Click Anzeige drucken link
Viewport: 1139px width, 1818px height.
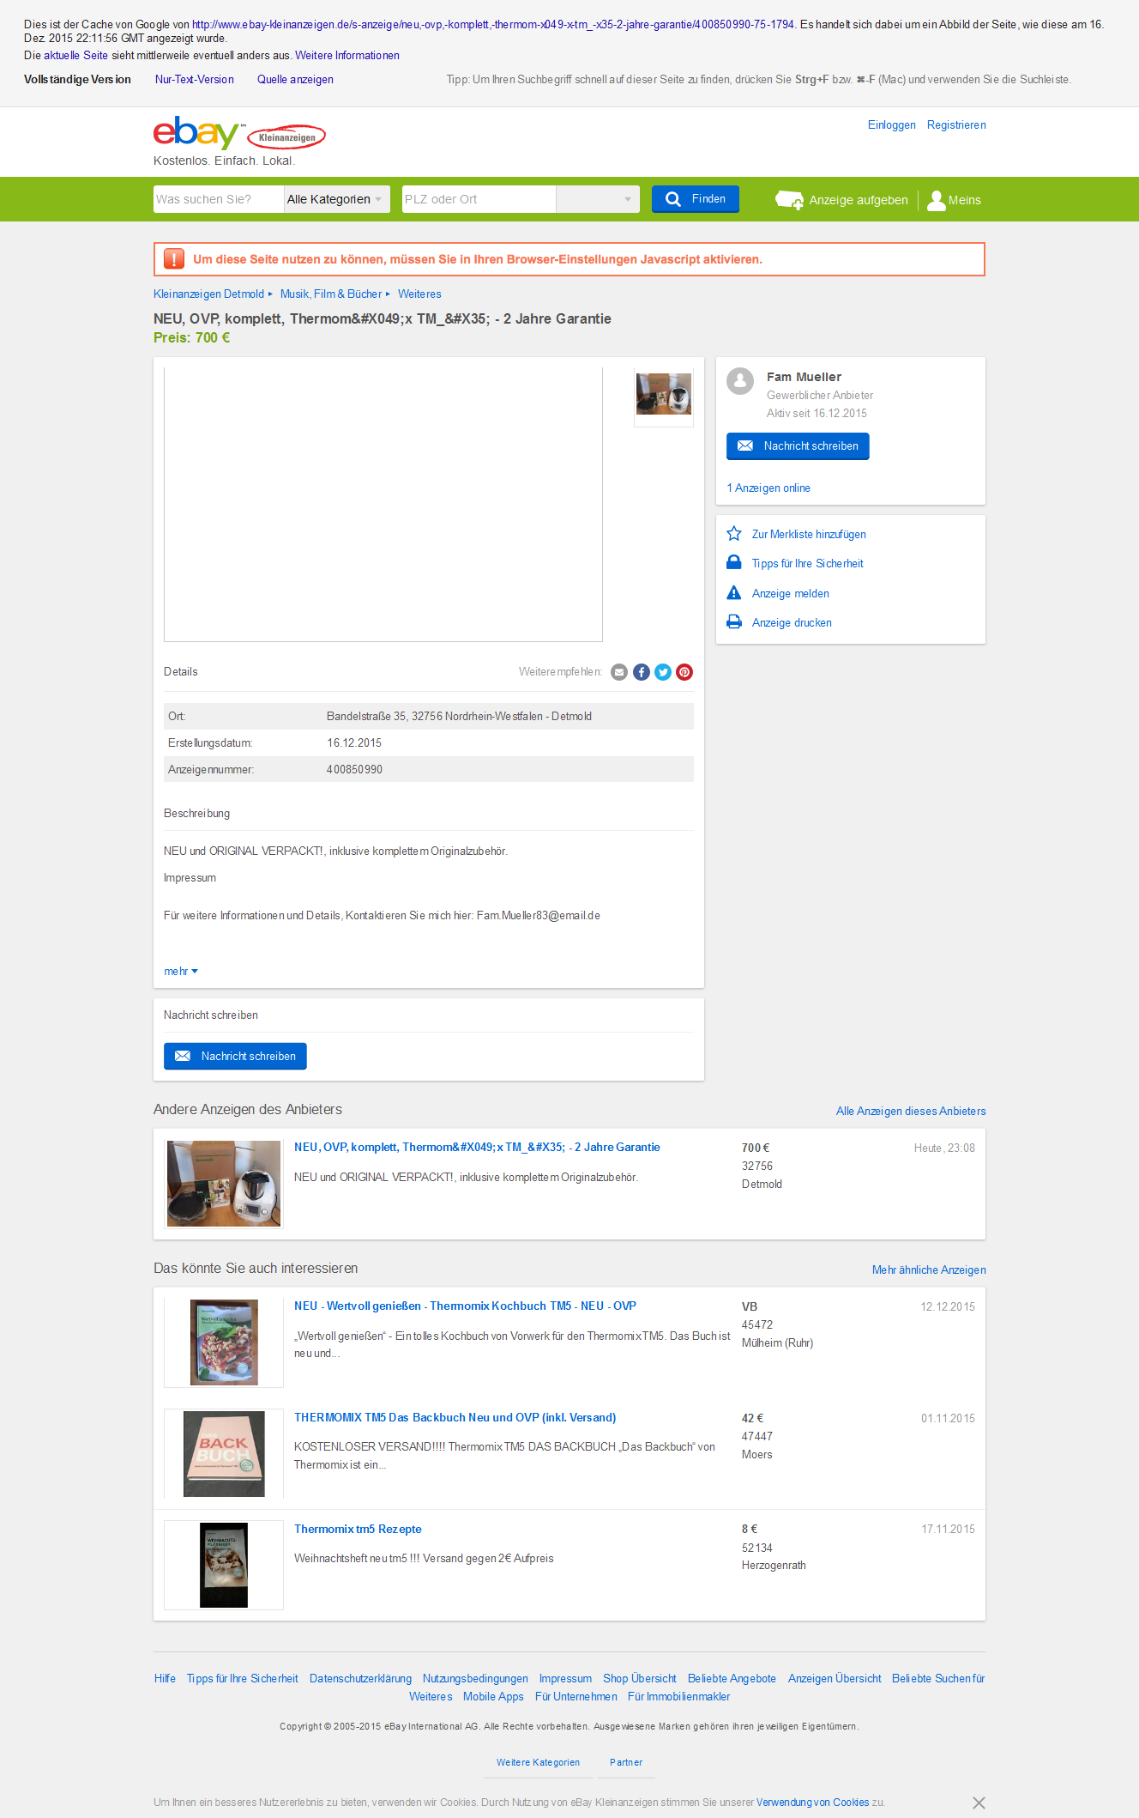(x=792, y=623)
